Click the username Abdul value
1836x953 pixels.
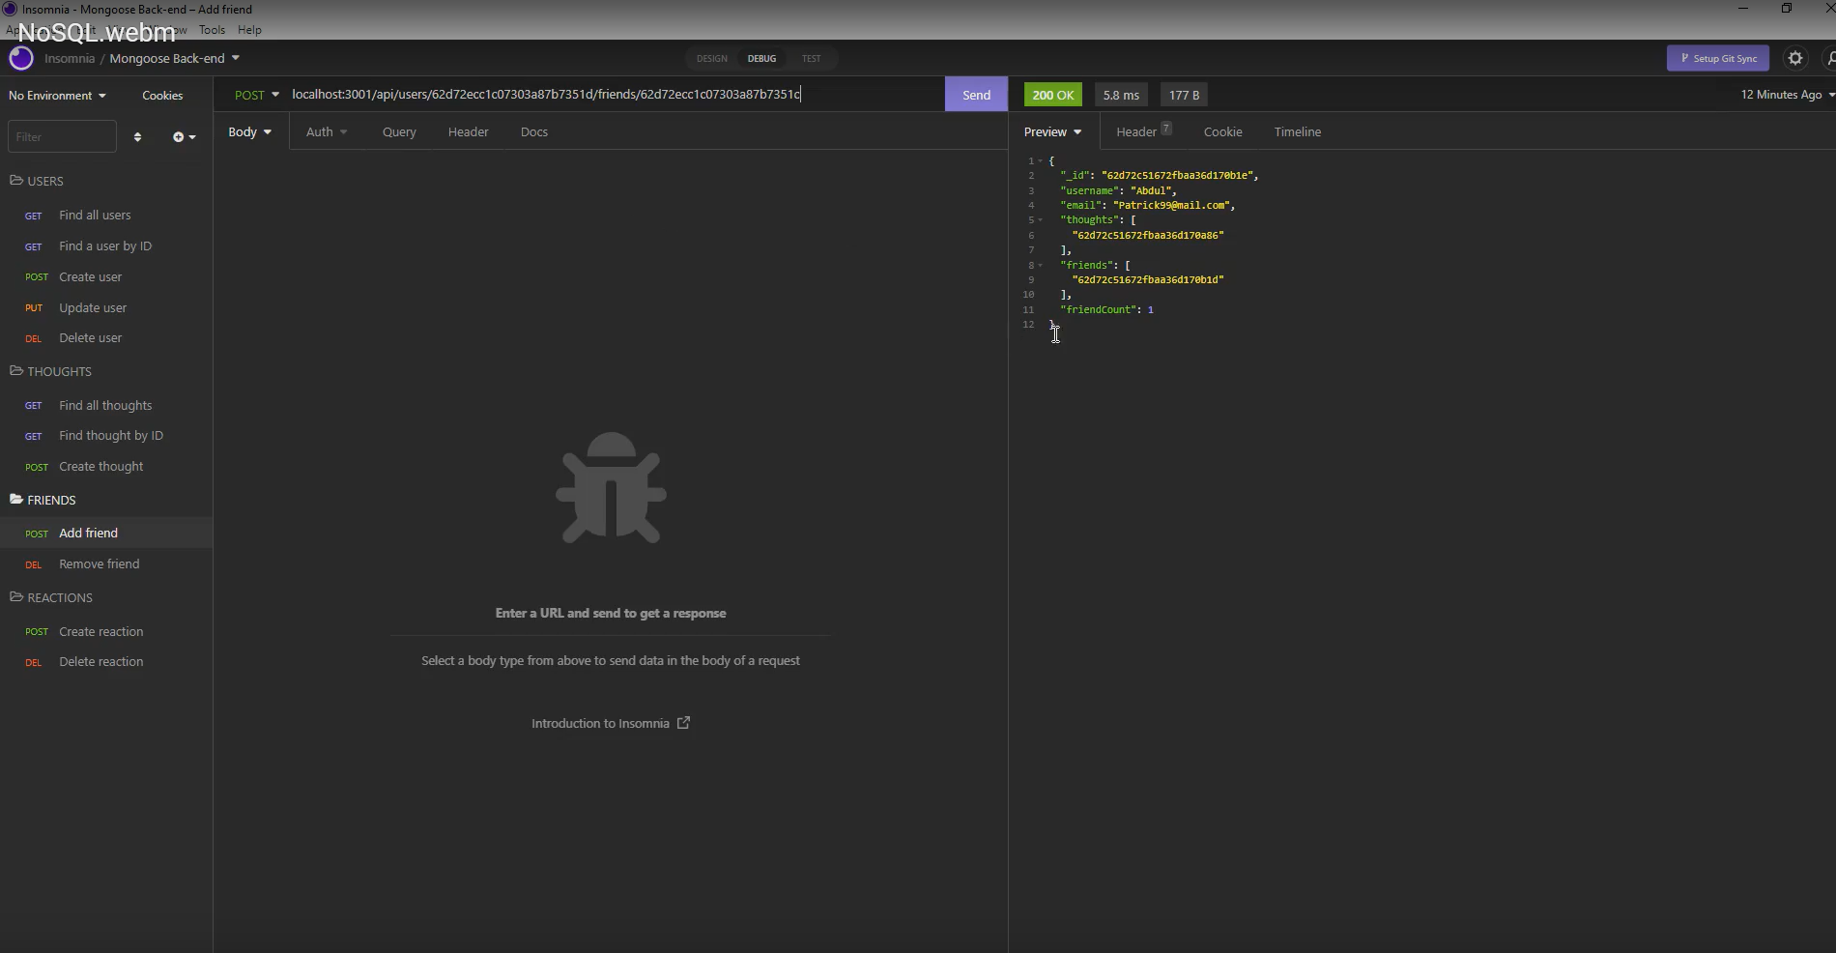tap(1150, 190)
